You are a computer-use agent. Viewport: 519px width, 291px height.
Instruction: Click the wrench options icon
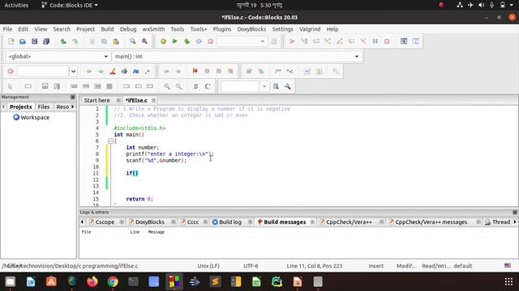pos(288,86)
